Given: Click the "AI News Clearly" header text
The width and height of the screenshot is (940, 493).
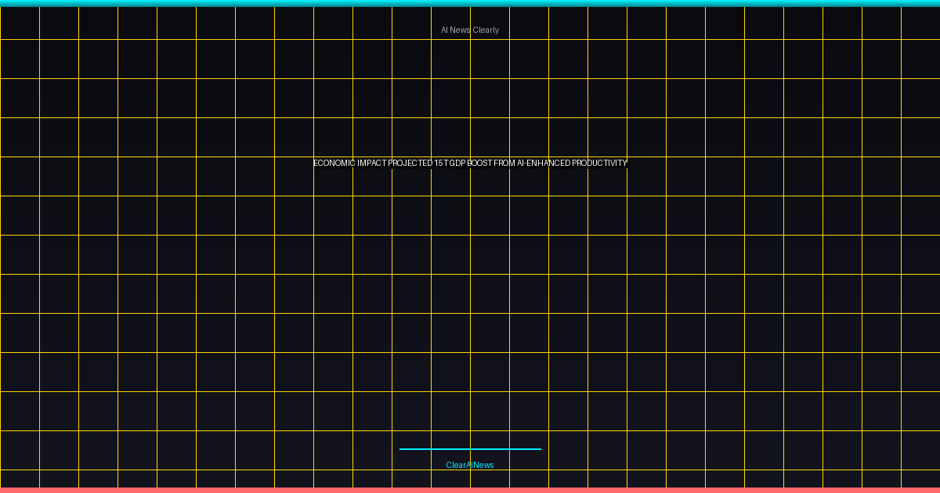Looking at the screenshot, I should [x=470, y=31].
